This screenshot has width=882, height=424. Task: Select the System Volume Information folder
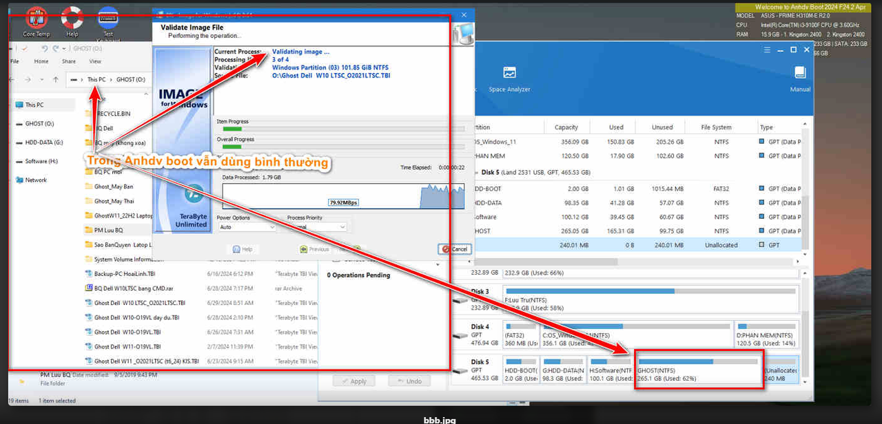124,259
